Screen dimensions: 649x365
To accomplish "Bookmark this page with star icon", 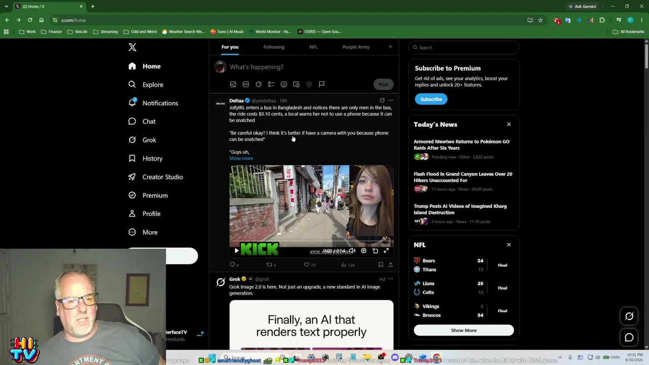I will point(540,20).
